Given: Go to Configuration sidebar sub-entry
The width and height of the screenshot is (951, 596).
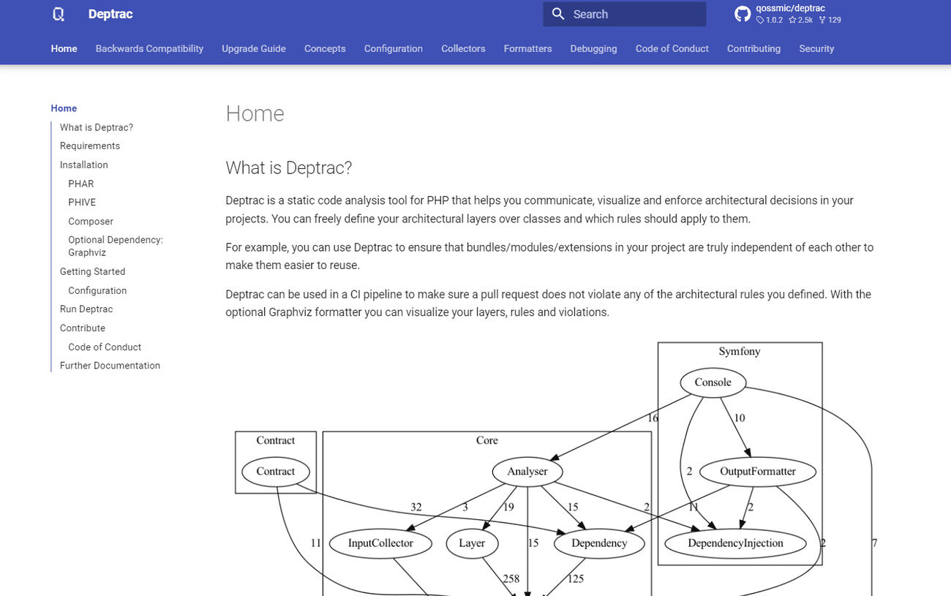Looking at the screenshot, I should [97, 290].
